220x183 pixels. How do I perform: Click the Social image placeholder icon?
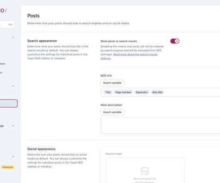click(145, 171)
